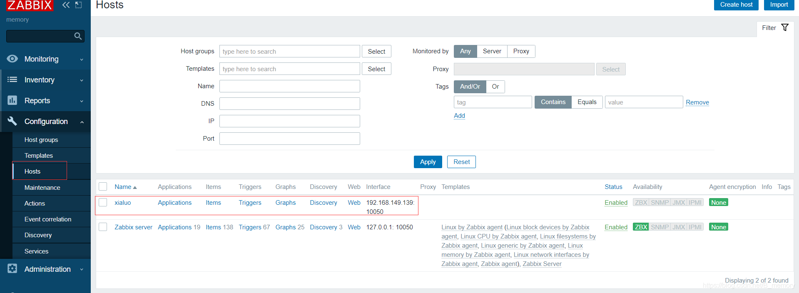Focus the IP filter field
This screenshot has height=293, width=799.
[289, 121]
